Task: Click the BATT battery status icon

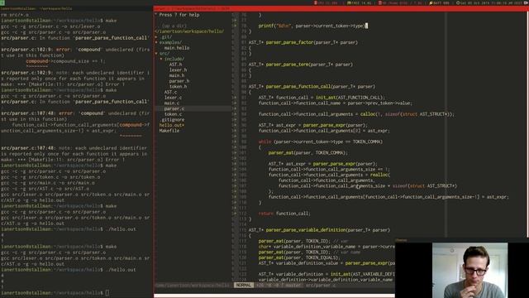Action: [431, 2]
